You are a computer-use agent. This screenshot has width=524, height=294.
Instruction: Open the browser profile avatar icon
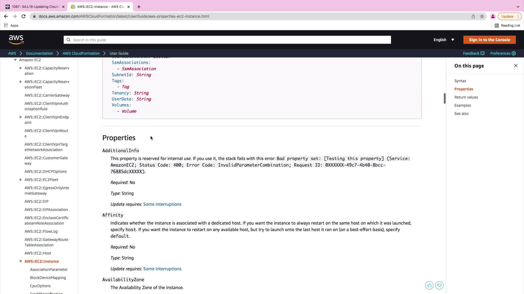pos(493,16)
